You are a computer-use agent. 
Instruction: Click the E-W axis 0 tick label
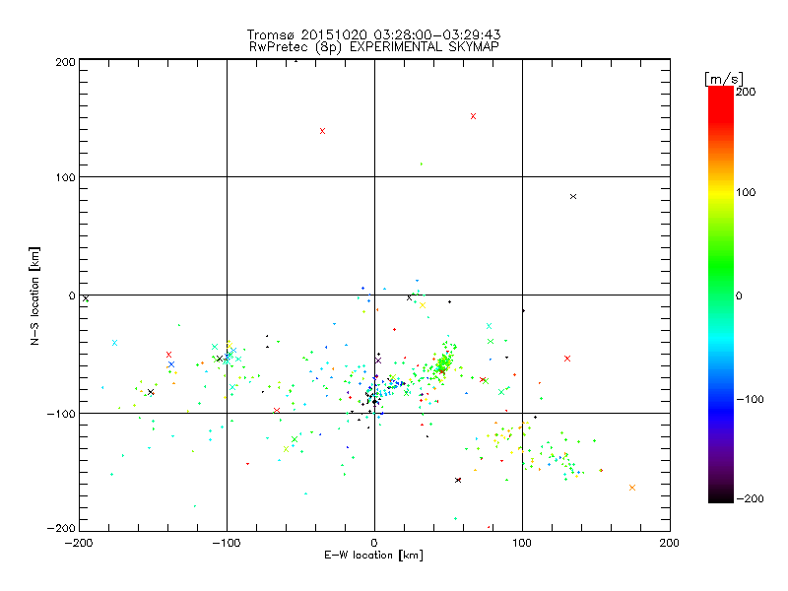pos(374,543)
